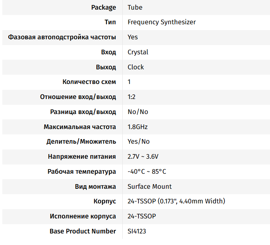
Task: Click the 'Tube' package value
Action: coord(135,7)
